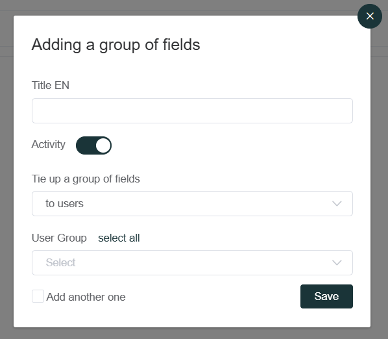
Task: Click the 'Adding a group of fields' heading
Action: click(x=115, y=45)
